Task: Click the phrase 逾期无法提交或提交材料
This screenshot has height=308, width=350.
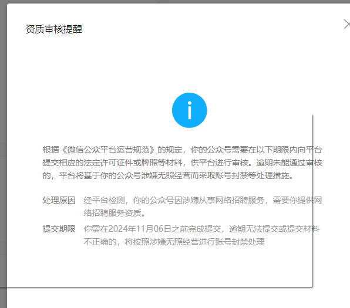Action: point(274,229)
